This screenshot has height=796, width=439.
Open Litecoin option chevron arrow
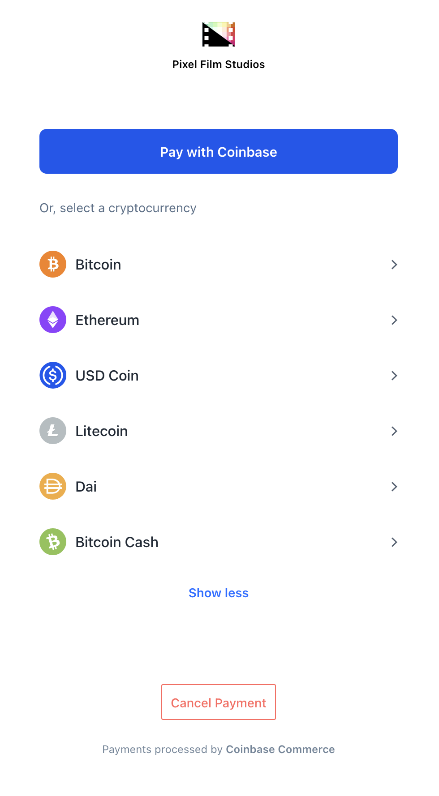394,431
